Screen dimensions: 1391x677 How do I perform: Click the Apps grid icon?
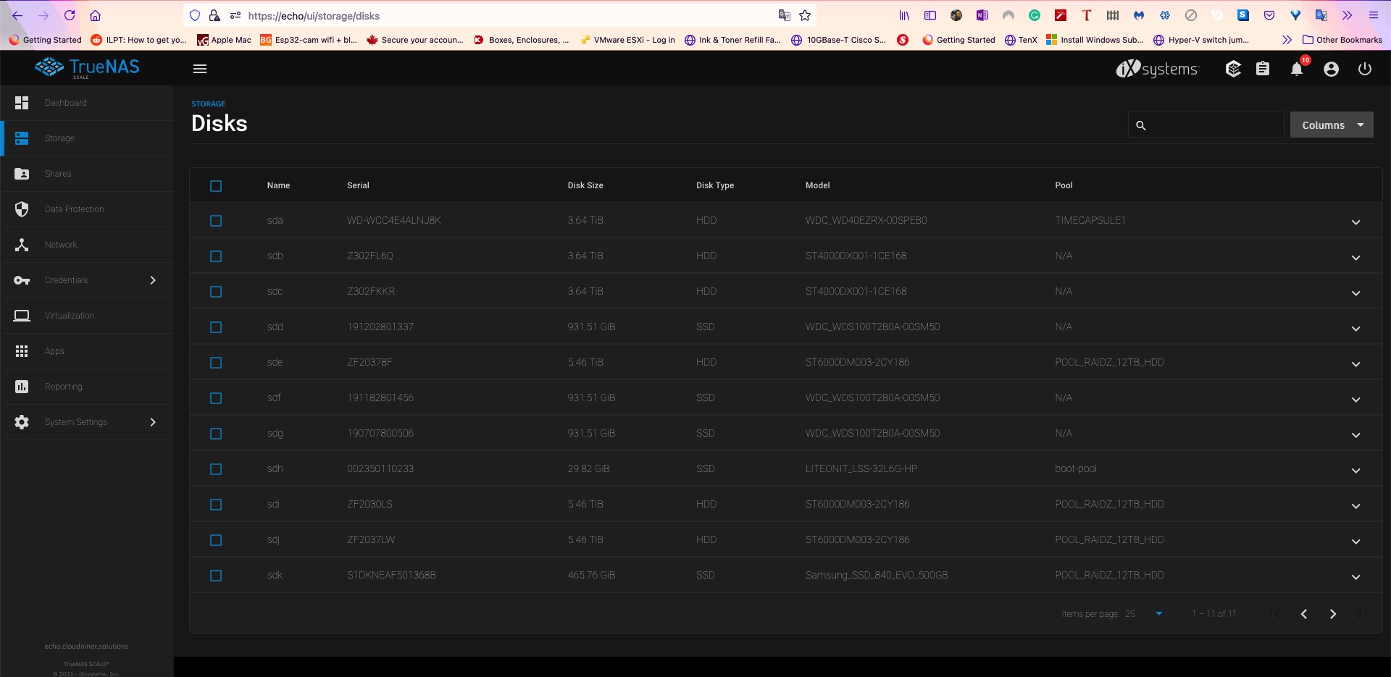coord(22,351)
